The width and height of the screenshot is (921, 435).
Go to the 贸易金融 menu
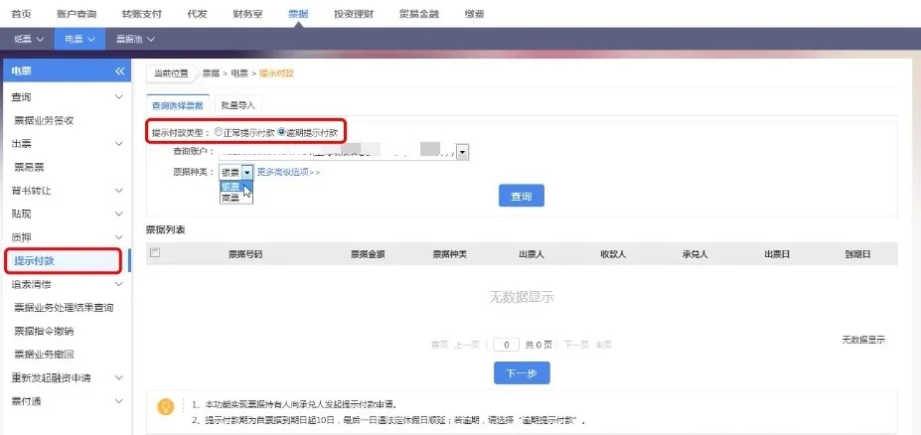[x=419, y=14]
